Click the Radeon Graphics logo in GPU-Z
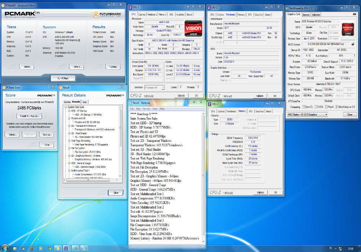 pyautogui.click(x=348, y=29)
